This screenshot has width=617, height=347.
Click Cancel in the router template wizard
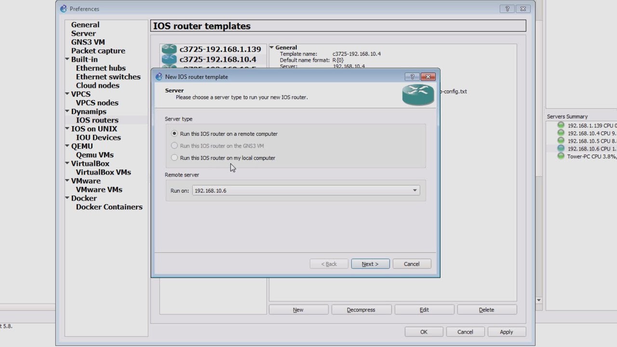pyautogui.click(x=412, y=264)
